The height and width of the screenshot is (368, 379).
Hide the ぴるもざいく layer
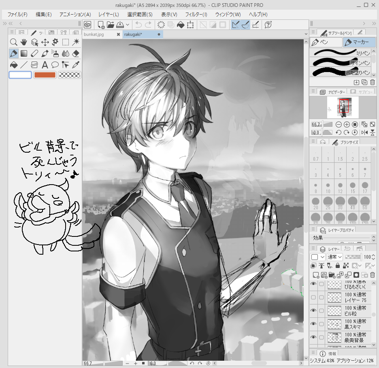313,284
